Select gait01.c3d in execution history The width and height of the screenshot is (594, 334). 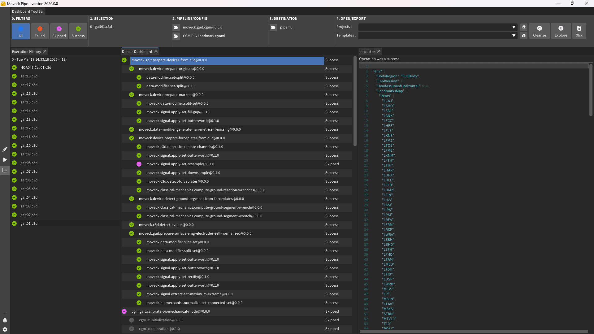pyautogui.click(x=29, y=223)
